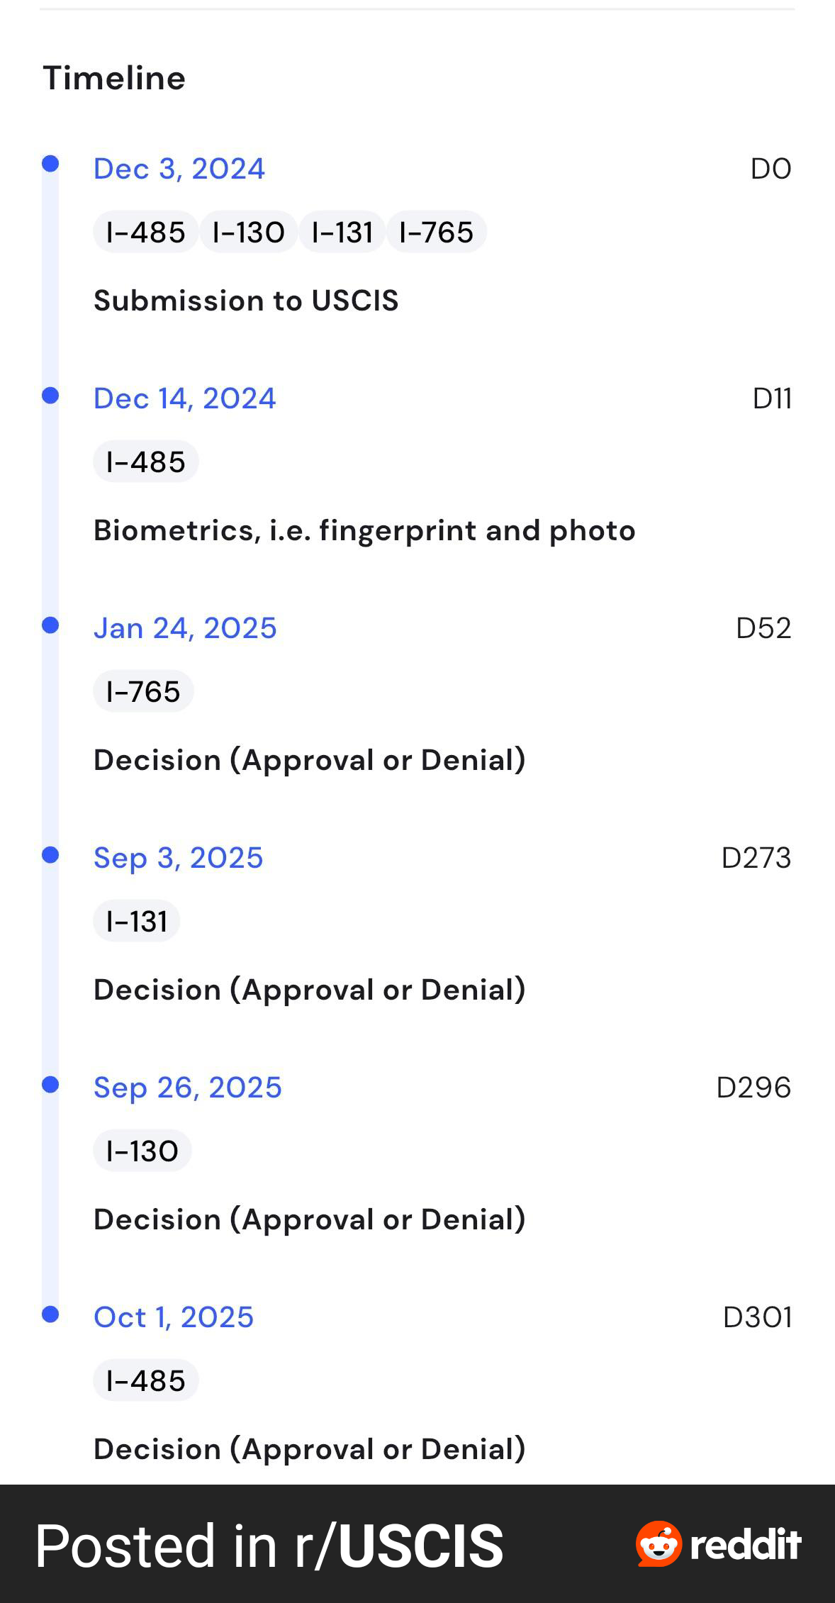Select the I-485 tag under Biometrics date

pyautogui.click(x=145, y=462)
